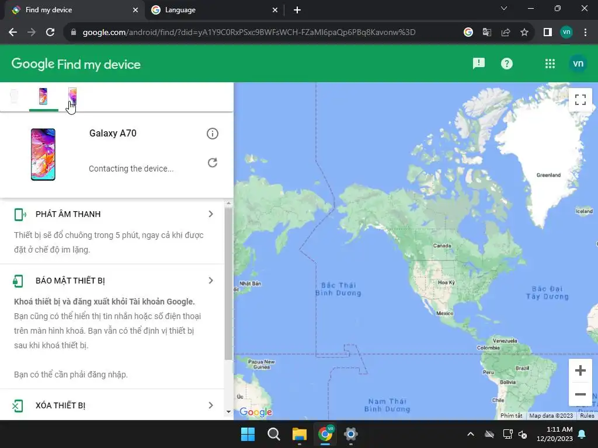
Task: Select the XÓA THIẾT BỊ option label
Action: pos(61,405)
